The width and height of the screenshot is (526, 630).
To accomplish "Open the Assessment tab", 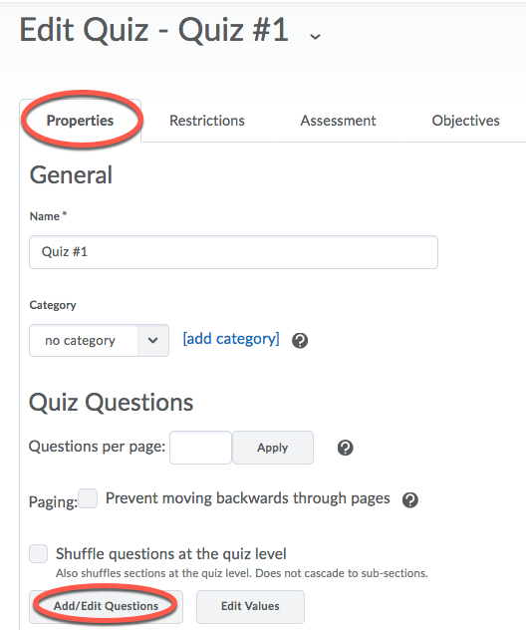I will pos(338,121).
